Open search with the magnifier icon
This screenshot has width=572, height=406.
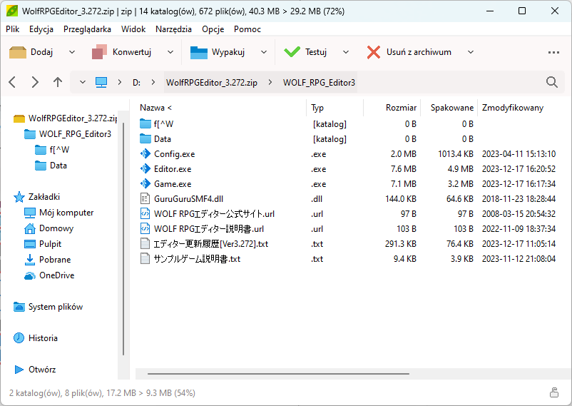pyautogui.click(x=552, y=82)
